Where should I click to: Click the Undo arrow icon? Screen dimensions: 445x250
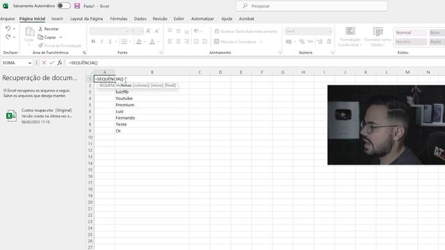8,28
